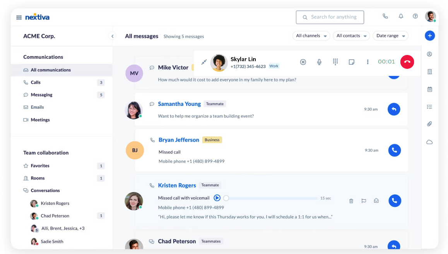
Task: Hold the call with pause icon
Action: coord(303,62)
